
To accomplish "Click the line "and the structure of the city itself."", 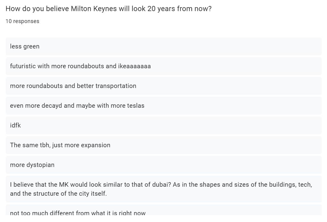I will tap(58, 194).
